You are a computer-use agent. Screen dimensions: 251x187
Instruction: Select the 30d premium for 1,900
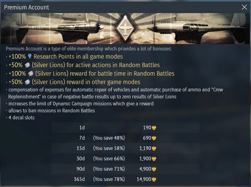[125, 159]
